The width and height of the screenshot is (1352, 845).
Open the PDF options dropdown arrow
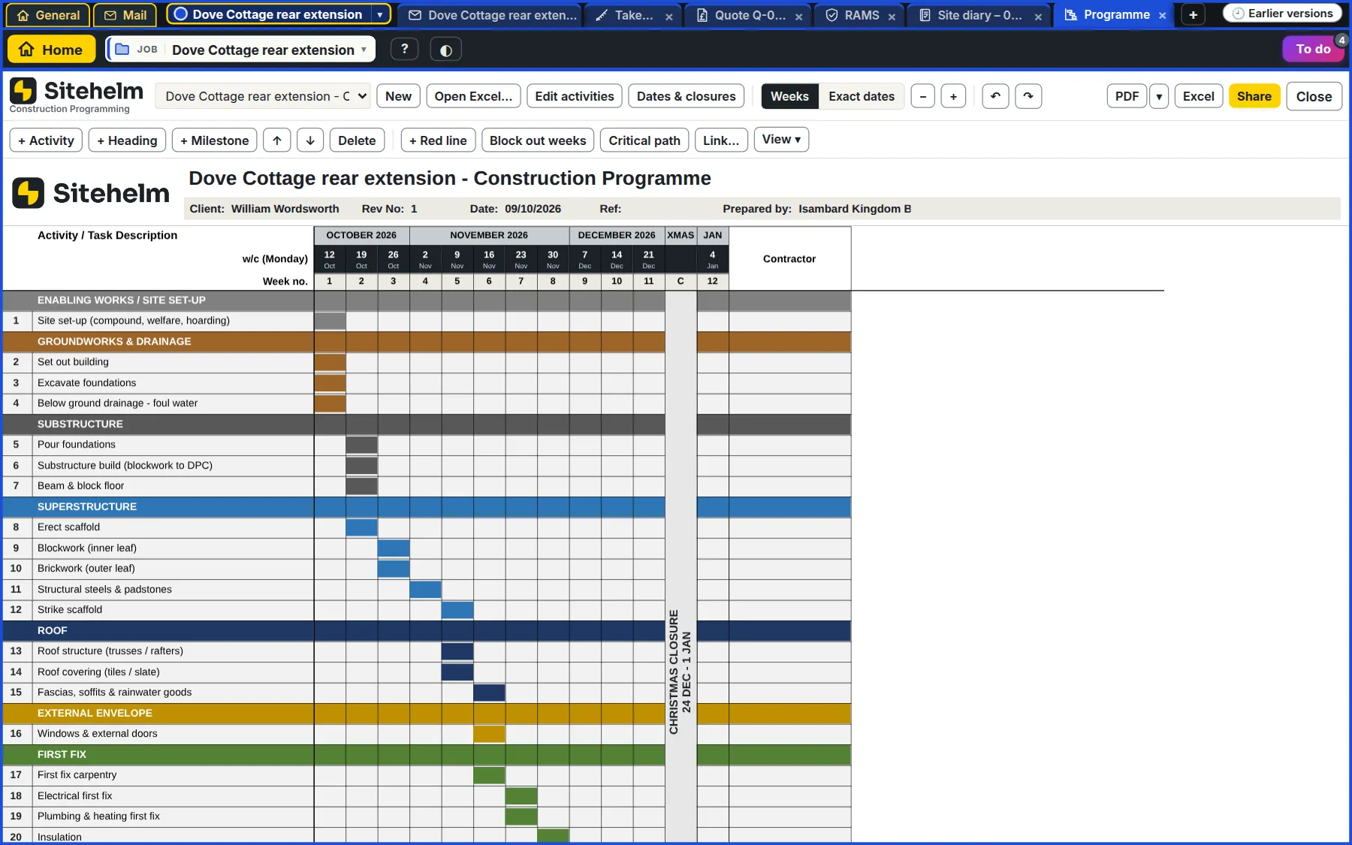pyautogui.click(x=1159, y=96)
